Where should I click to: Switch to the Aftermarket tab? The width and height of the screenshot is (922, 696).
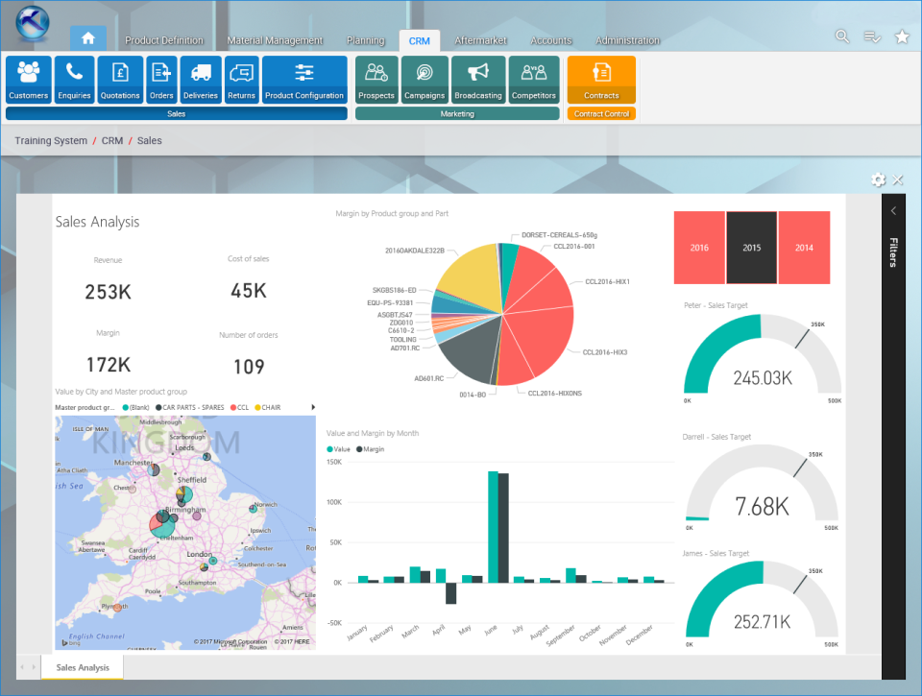point(480,40)
